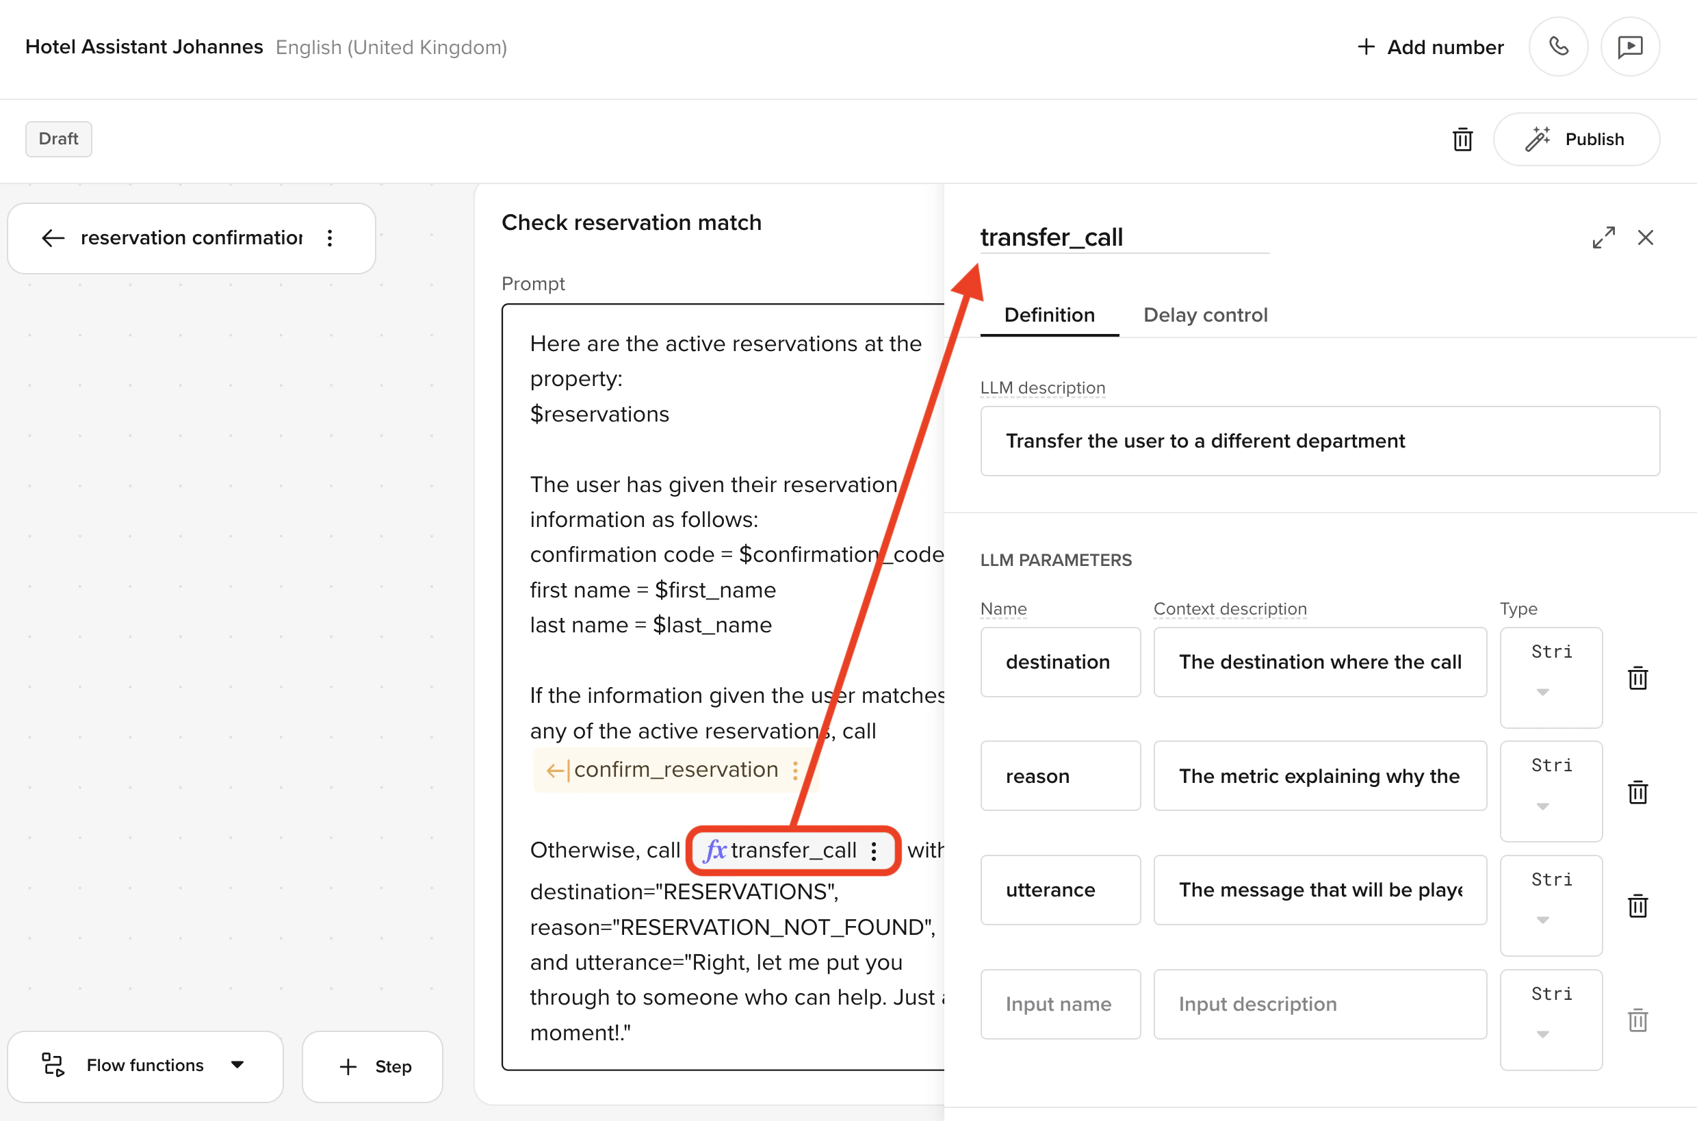Open options on the transfer_call chip
Viewport: 1697px width, 1121px height.
tap(874, 851)
